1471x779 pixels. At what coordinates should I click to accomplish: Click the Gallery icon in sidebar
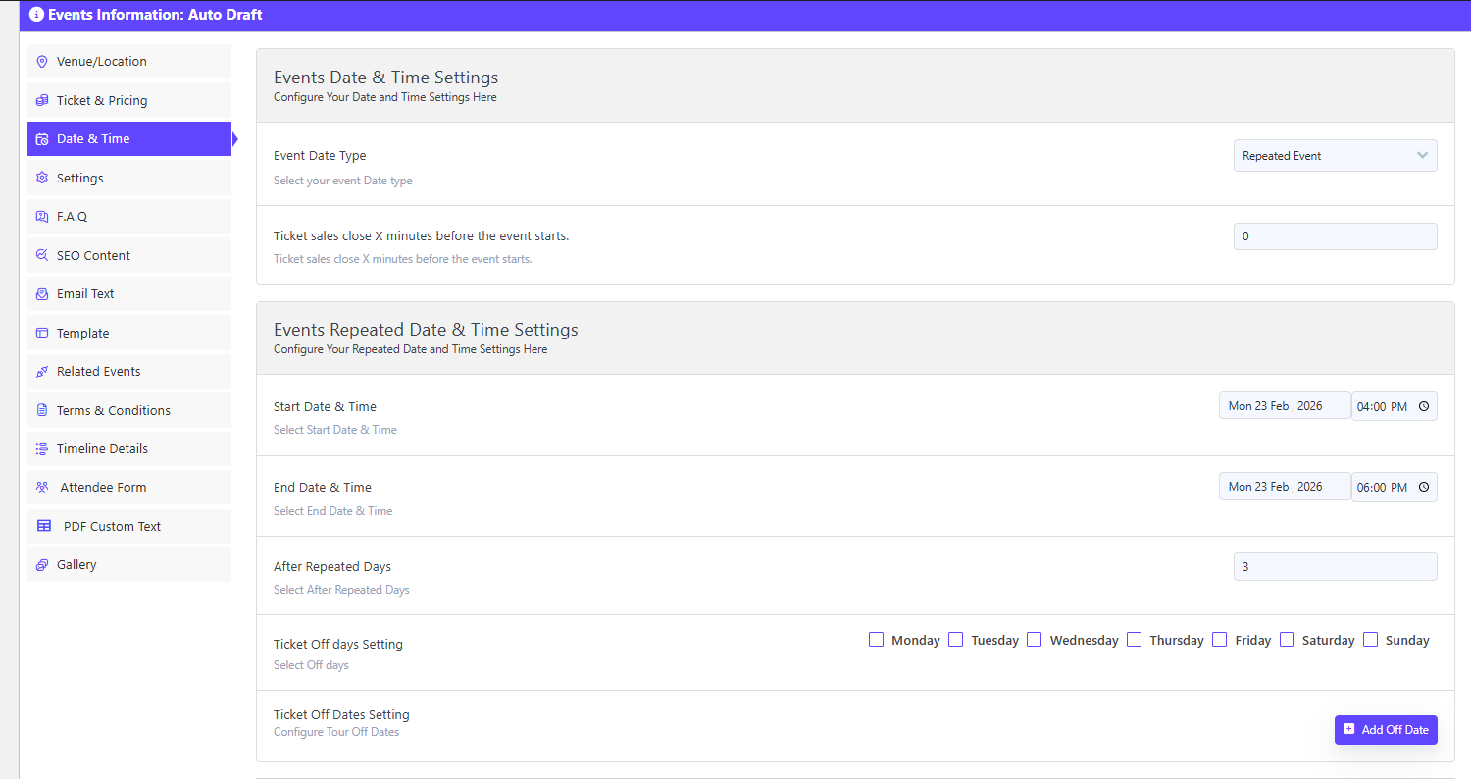click(41, 565)
